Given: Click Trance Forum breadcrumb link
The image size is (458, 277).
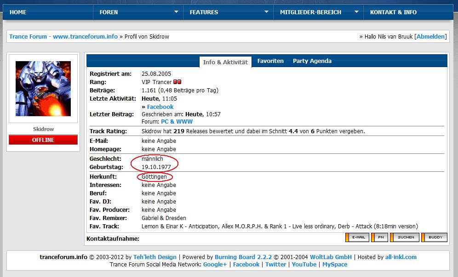Looking at the screenshot, I should 63,37.
